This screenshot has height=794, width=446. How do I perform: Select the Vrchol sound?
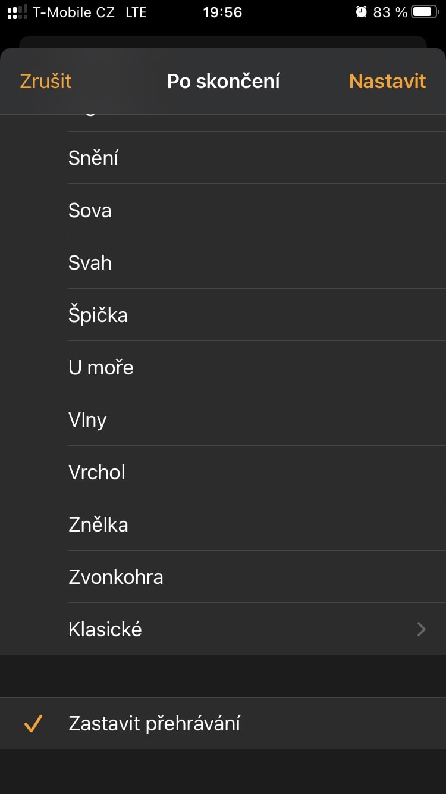(x=223, y=472)
